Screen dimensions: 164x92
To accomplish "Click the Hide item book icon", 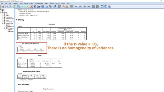I will coord(97,6).
